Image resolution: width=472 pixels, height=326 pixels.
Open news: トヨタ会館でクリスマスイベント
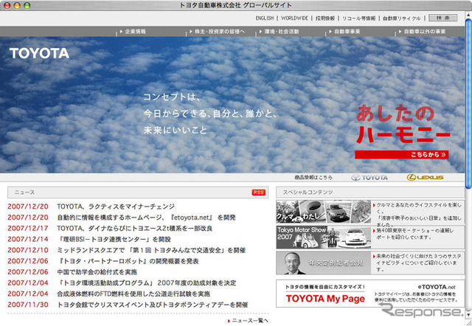pos(153,305)
